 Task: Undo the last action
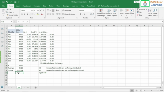point(7,2)
